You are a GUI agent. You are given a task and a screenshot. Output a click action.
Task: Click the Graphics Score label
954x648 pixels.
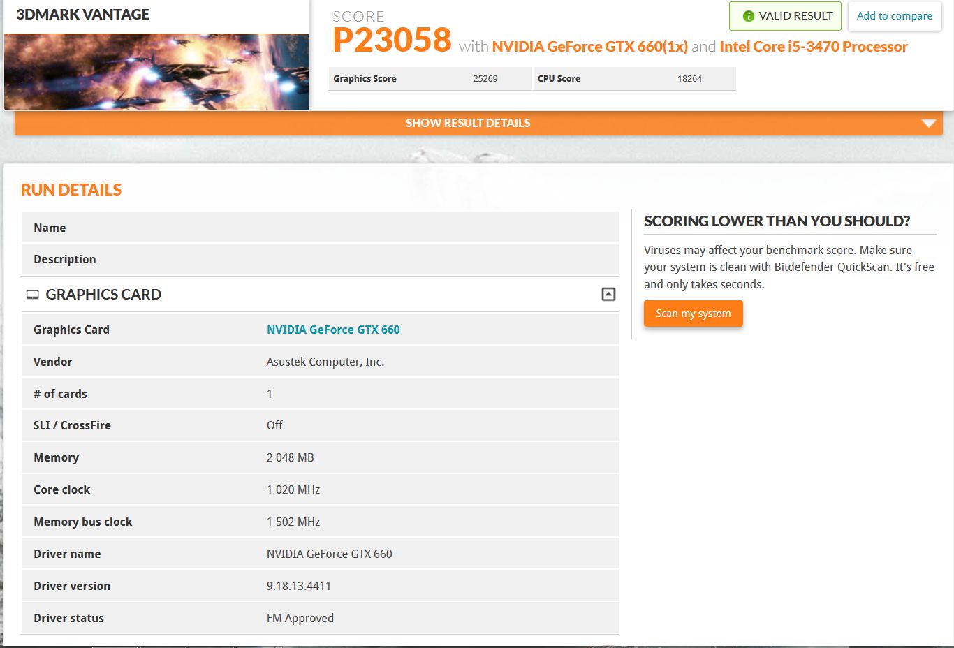pyautogui.click(x=365, y=79)
